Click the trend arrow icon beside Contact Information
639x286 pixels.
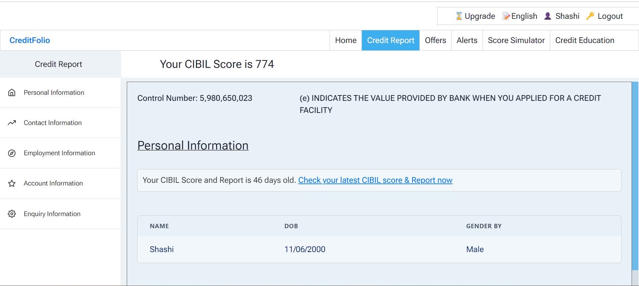click(12, 123)
